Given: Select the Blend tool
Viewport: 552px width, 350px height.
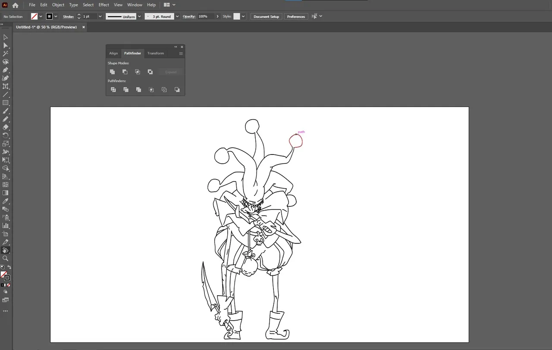Looking at the screenshot, I should coord(6,209).
